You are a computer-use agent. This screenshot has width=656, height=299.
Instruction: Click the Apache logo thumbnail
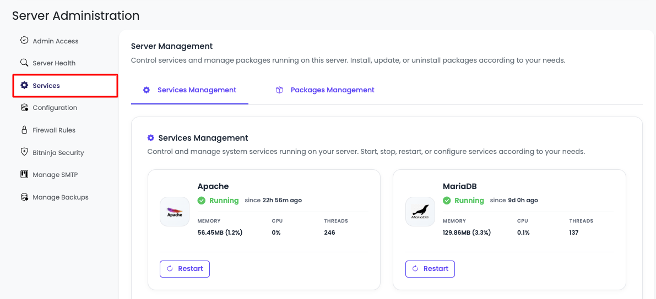tap(175, 212)
